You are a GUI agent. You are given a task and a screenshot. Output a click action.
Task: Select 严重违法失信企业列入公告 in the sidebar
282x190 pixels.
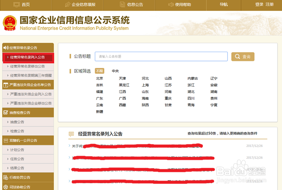(x=28, y=94)
